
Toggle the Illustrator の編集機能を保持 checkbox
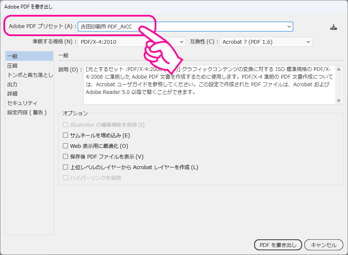[65, 125]
